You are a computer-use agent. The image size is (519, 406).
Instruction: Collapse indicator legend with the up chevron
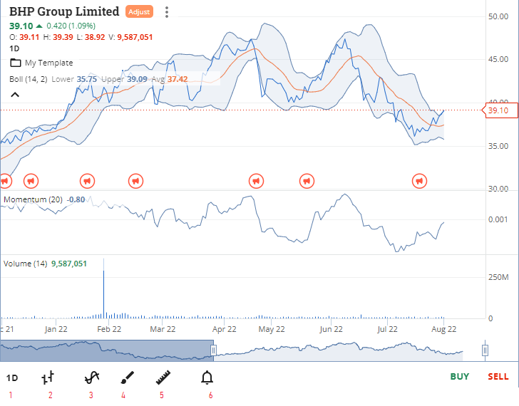click(15, 95)
